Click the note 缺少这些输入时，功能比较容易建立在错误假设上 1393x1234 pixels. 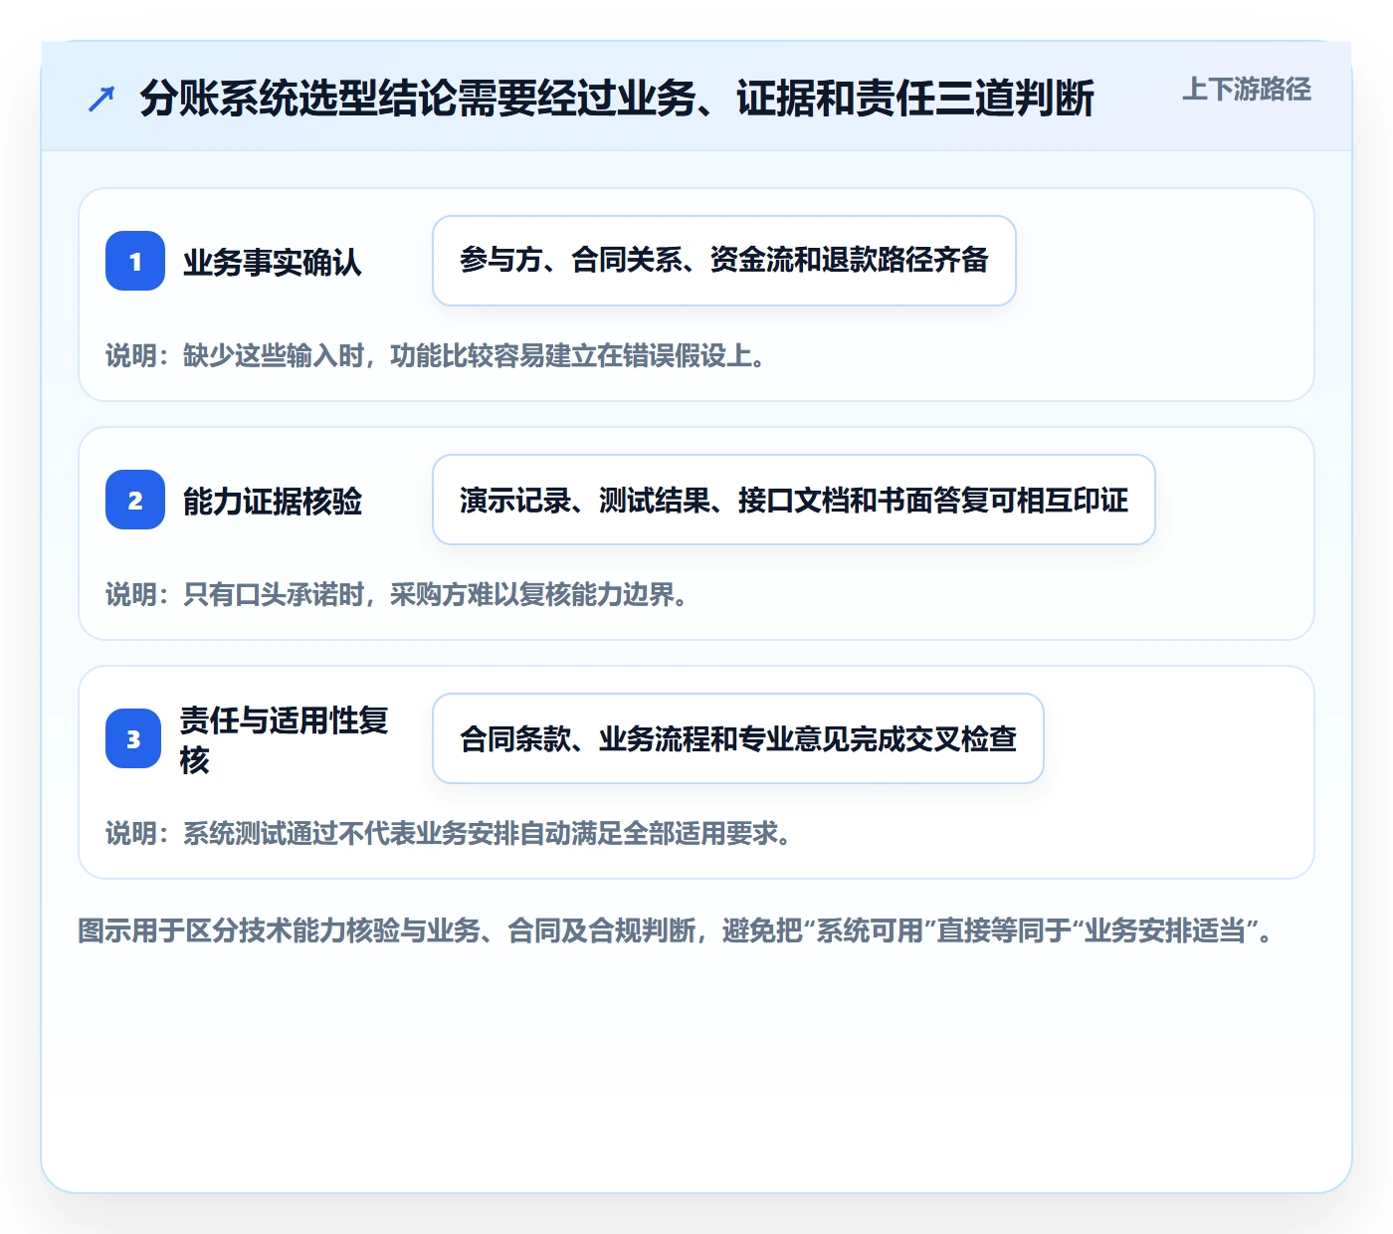(436, 355)
